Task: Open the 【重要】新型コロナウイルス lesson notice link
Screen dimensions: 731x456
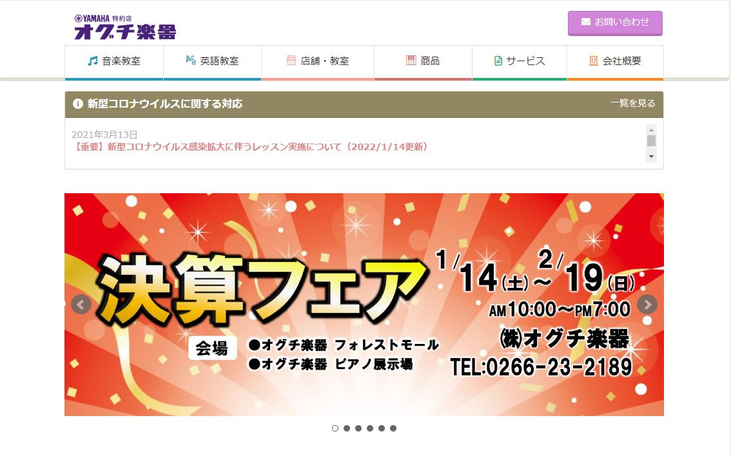Action: (x=250, y=147)
